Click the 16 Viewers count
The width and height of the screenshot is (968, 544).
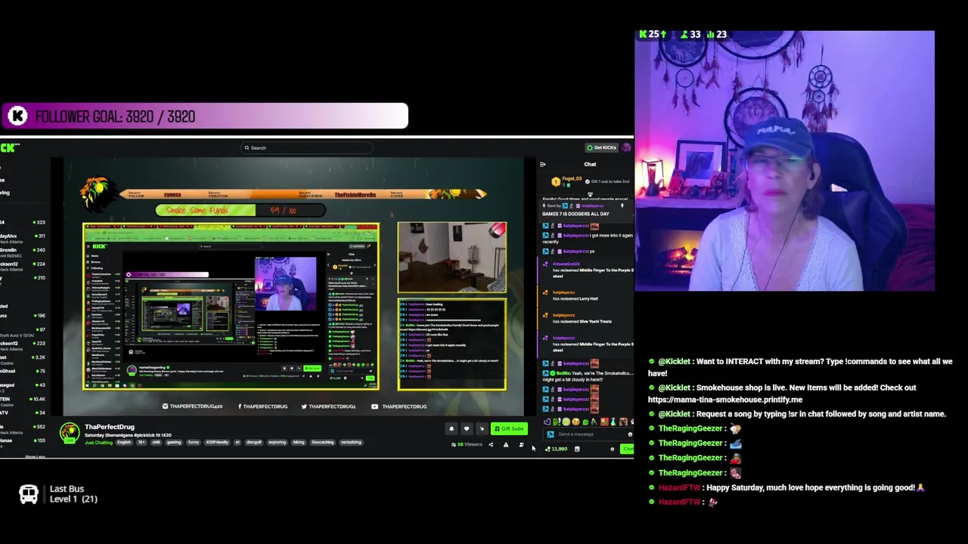pos(466,444)
